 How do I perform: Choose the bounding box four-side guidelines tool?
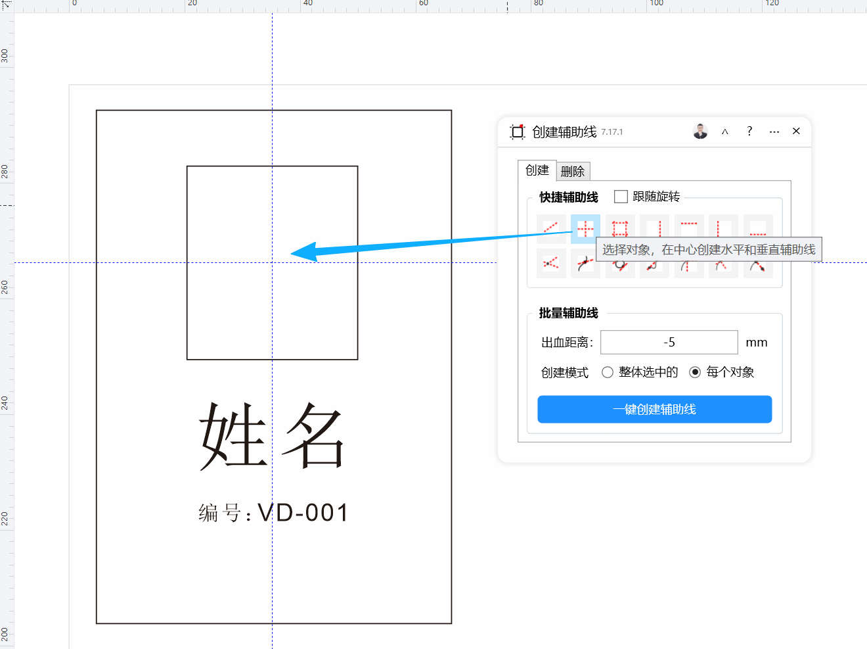620,229
